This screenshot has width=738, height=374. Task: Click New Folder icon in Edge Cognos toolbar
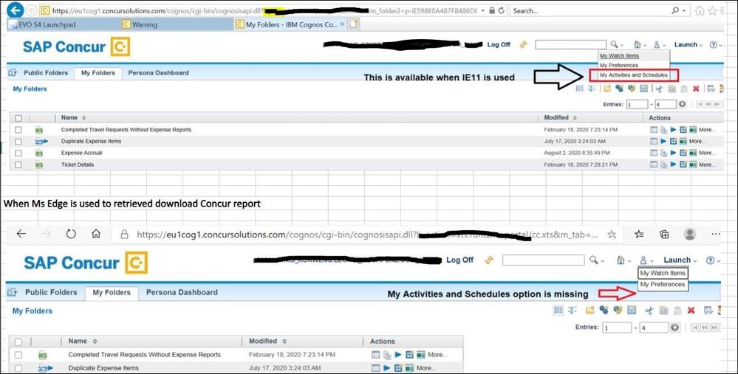click(590, 310)
